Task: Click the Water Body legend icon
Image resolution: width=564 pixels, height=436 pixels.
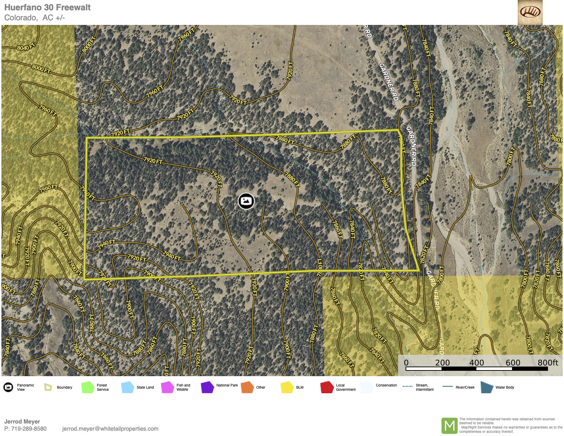Action: [x=487, y=387]
